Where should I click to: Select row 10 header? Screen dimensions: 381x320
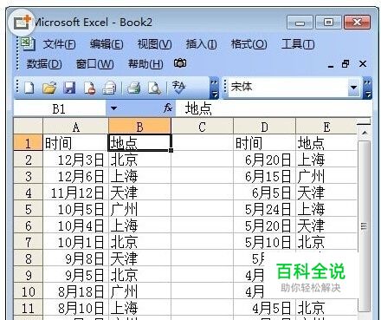[28, 291]
